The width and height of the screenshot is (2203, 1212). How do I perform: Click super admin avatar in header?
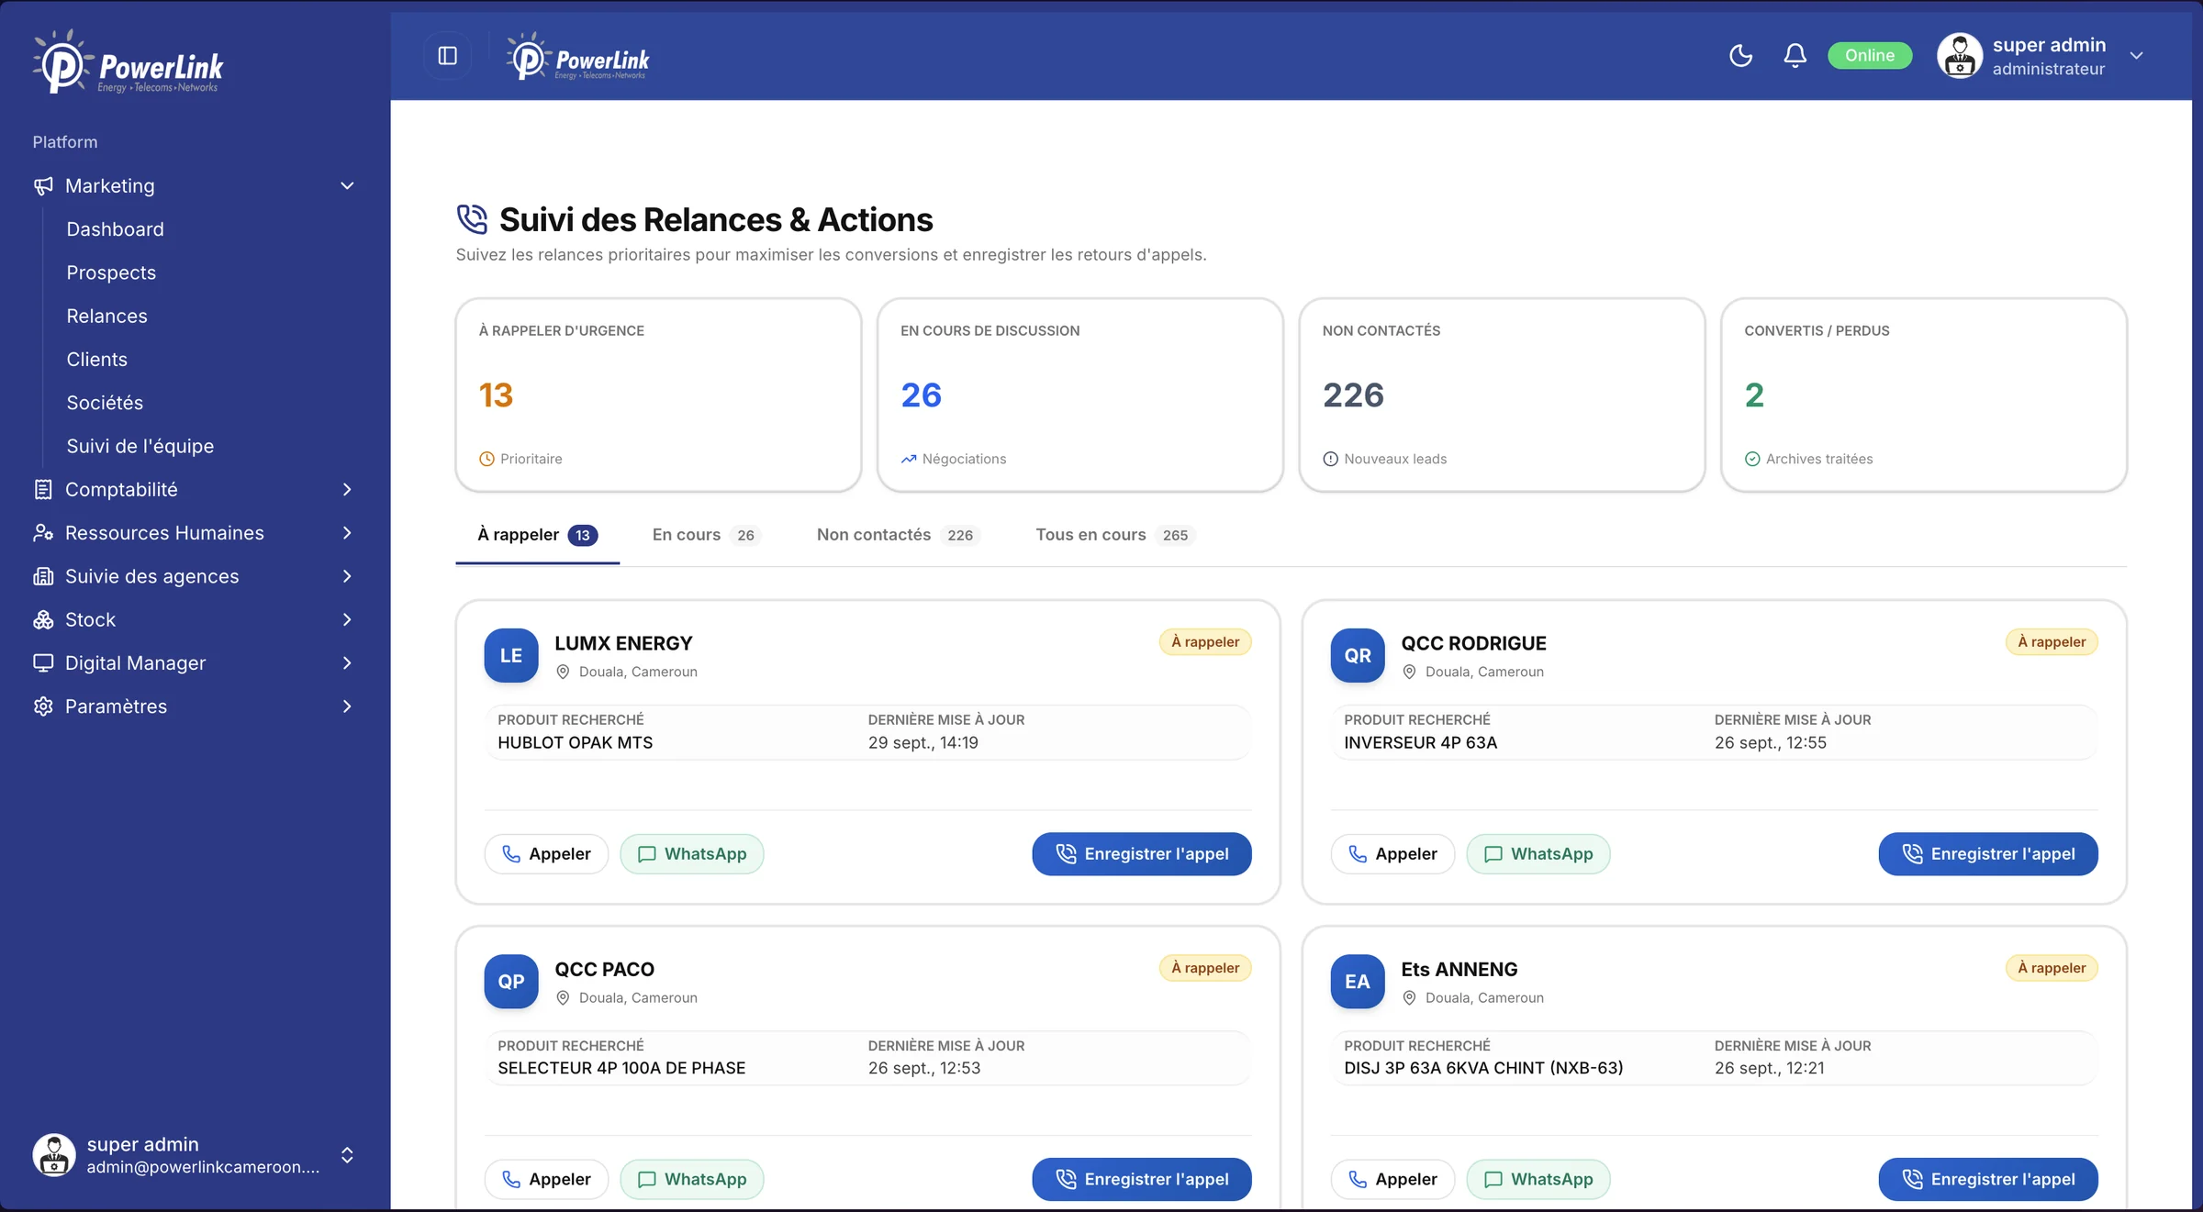point(1960,56)
